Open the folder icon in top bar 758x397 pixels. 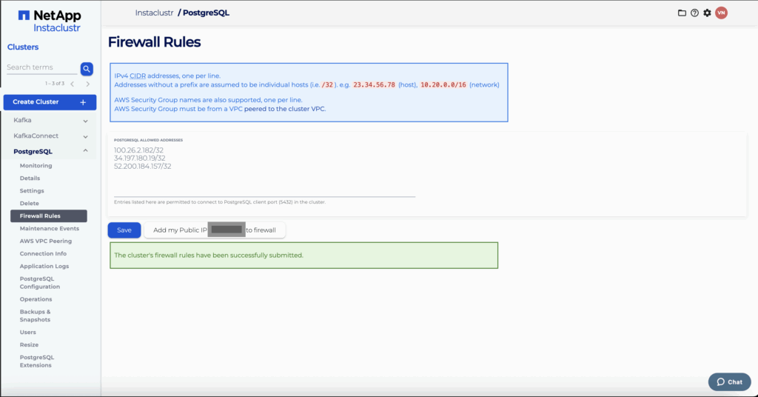[x=682, y=13]
